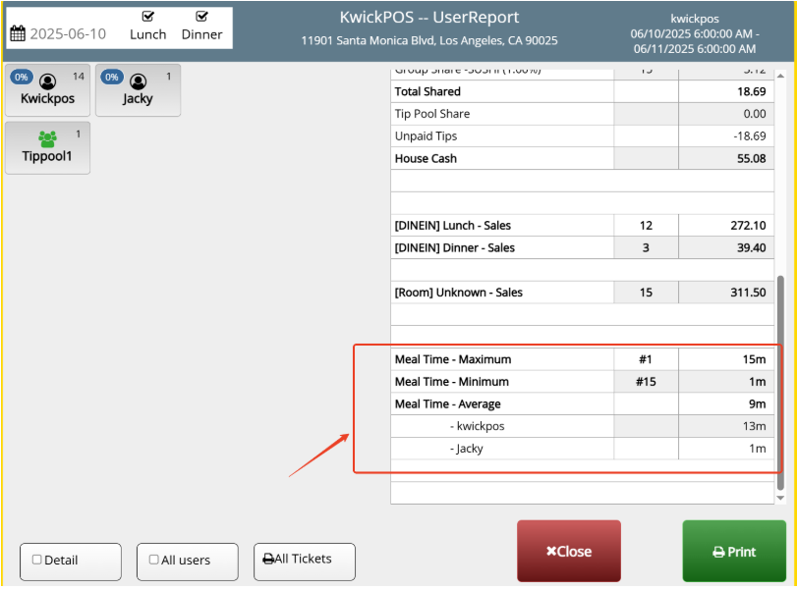Select the Meal Time - Average row
Screen dimensions: 797x590
coord(583,404)
